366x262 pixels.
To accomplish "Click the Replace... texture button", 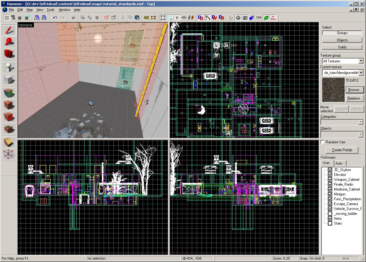I will (355, 98).
